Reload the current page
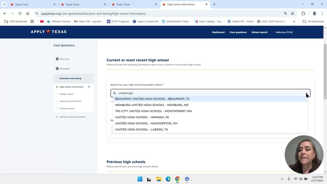This screenshot has width=327, height=184. pyautogui.click(x=20, y=14)
